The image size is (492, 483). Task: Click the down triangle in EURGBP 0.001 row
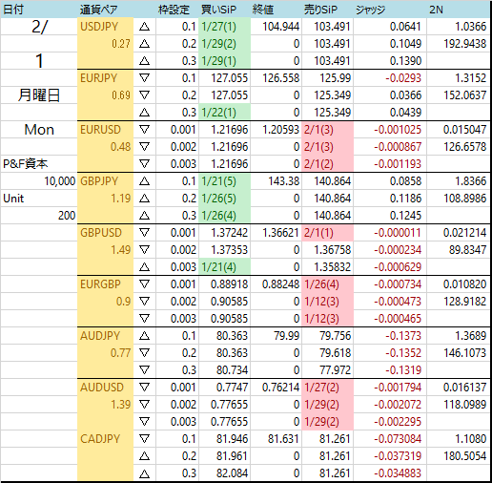(x=145, y=284)
